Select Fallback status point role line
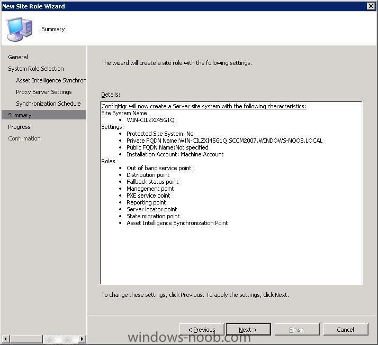 pos(152,182)
